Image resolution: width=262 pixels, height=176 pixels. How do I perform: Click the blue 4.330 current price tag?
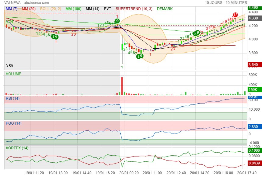point(253,18)
